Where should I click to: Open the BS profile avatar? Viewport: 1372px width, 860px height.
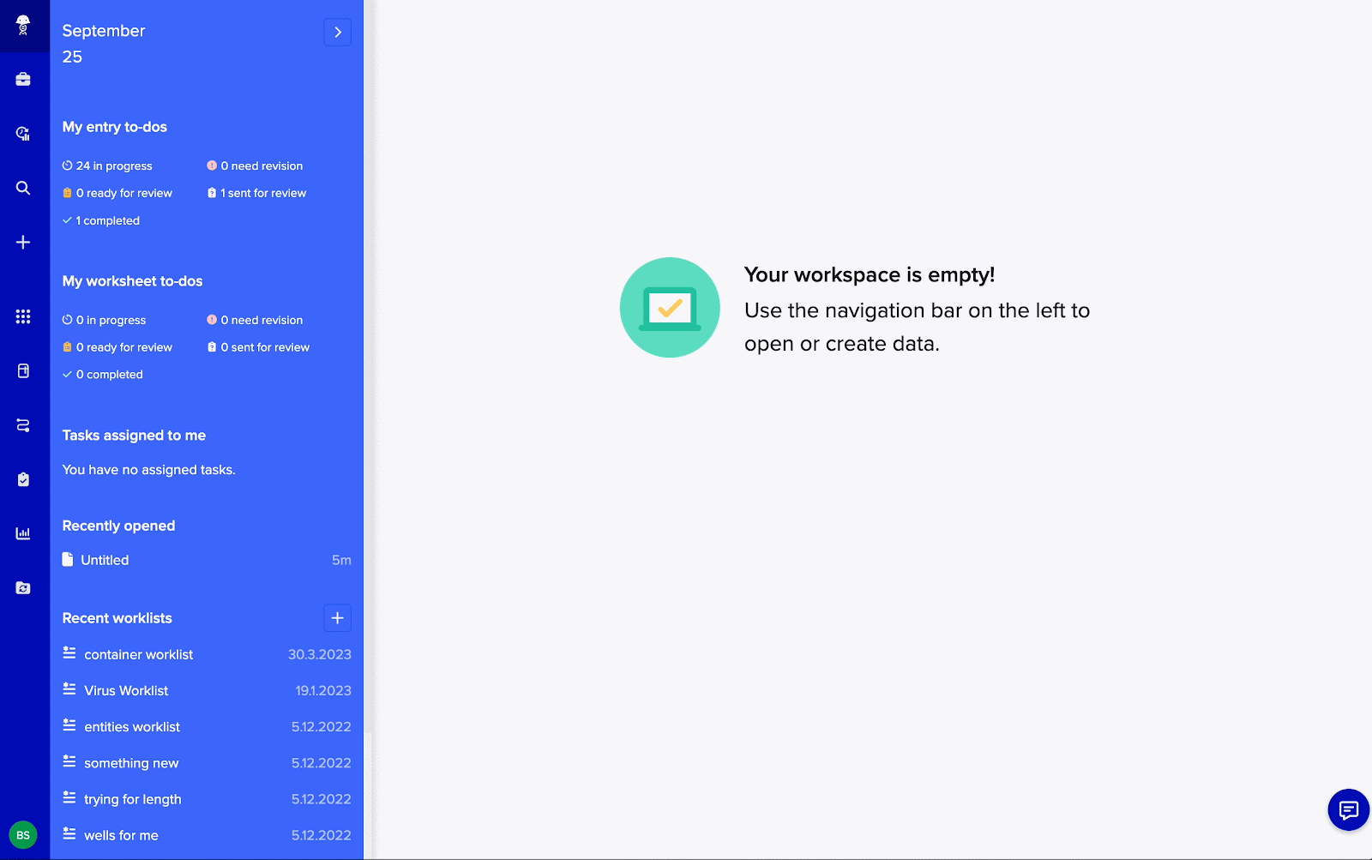23,834
